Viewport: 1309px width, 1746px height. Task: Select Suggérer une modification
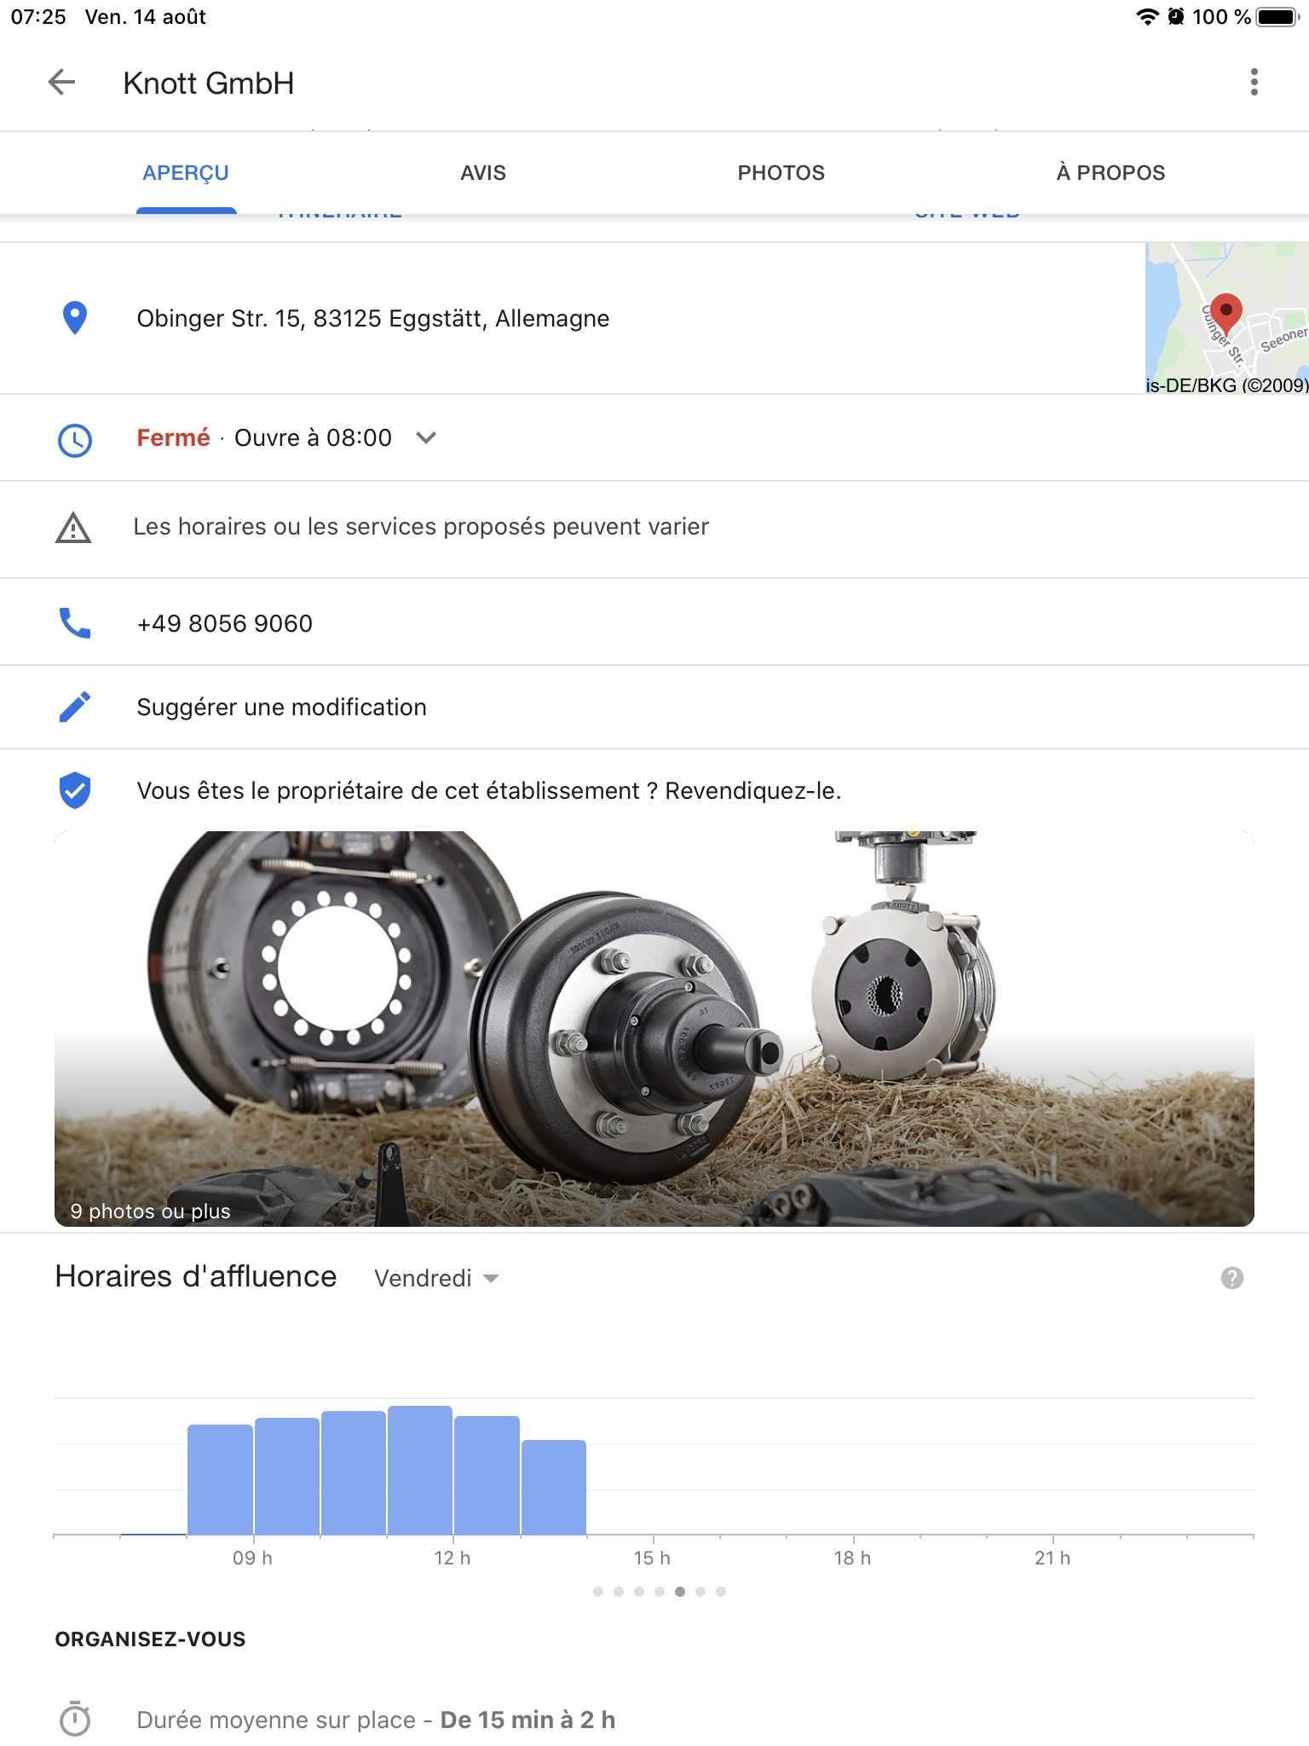(281, 708)
